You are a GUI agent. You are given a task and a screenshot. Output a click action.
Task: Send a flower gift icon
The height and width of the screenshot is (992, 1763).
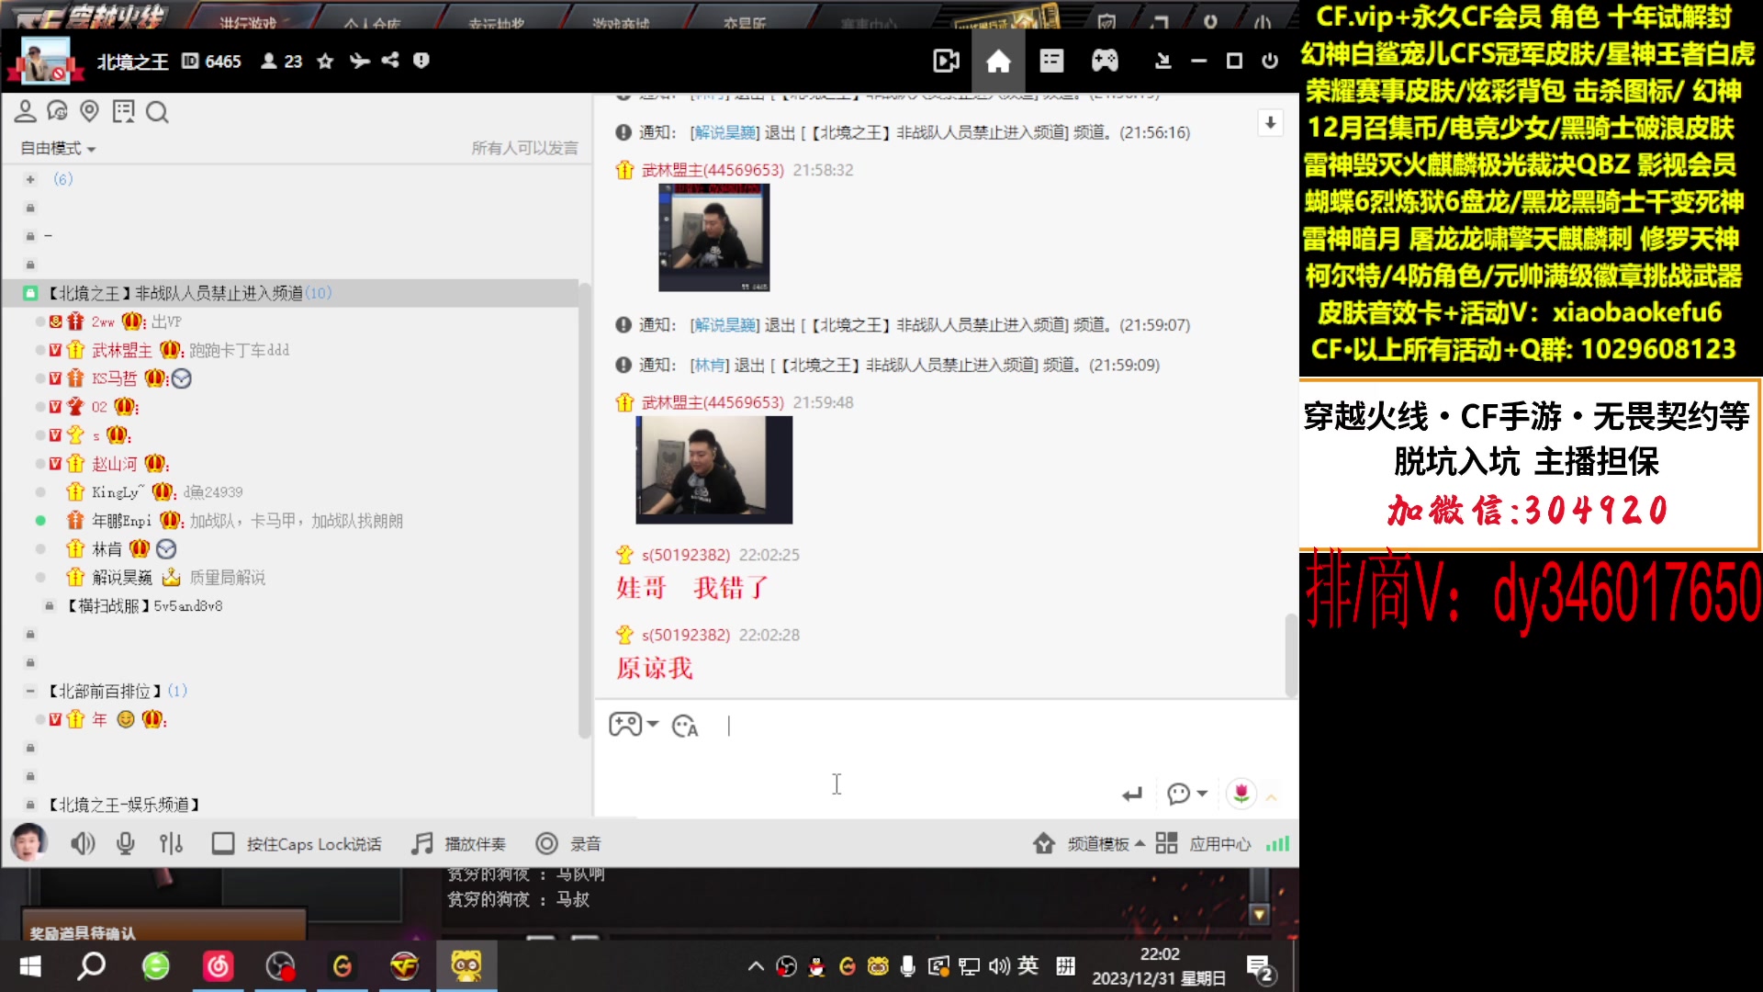(x=1241, y=794)
